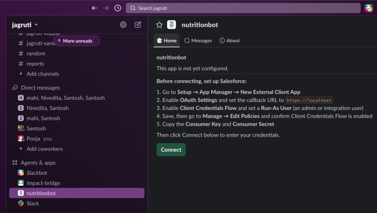Screen dimensions: 377x213
Task: Click 'This app is not yet configured.' text
Action: 192,69
